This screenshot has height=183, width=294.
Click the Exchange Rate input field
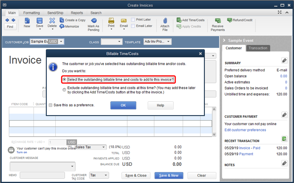click(57, 142)
